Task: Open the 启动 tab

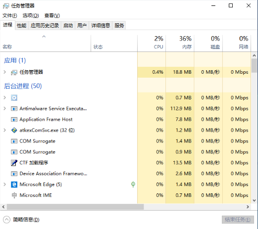Action: pyautogui.click(x=68, y=26)
